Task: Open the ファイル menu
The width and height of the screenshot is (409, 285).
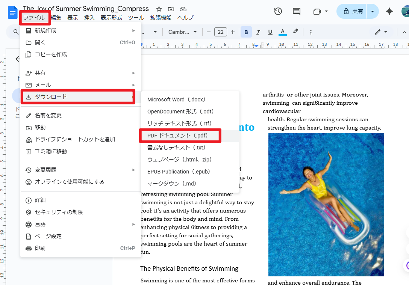Action: point(34,18)
